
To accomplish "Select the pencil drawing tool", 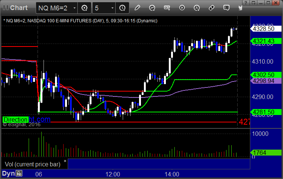I will coord(137,8).
